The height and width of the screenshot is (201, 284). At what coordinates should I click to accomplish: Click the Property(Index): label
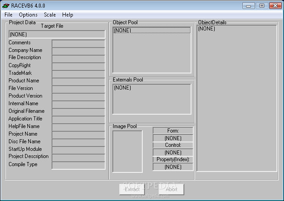(x=173, y=159)
